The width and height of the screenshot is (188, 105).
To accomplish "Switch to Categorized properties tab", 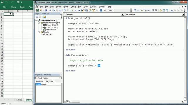I will 49,81.
